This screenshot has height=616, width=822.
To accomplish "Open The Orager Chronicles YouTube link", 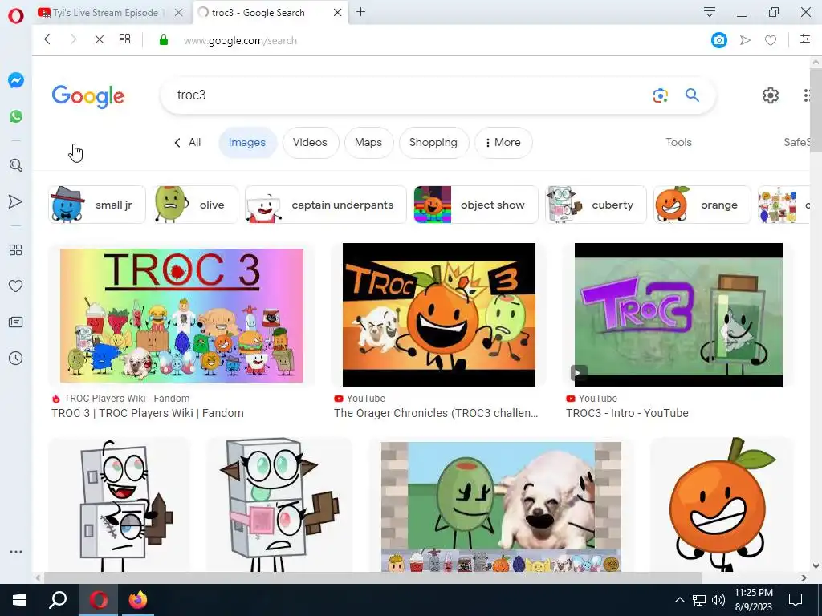I will 436,413.
